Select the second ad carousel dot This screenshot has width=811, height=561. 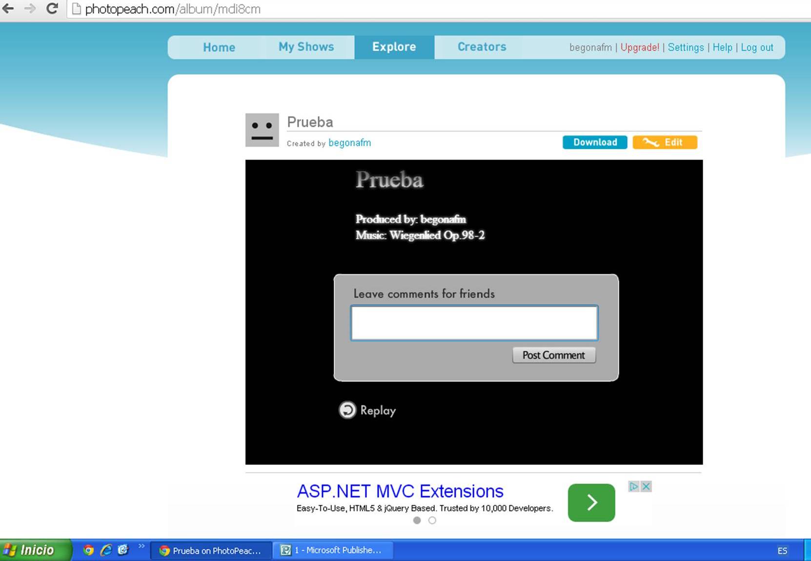(432, 521)
